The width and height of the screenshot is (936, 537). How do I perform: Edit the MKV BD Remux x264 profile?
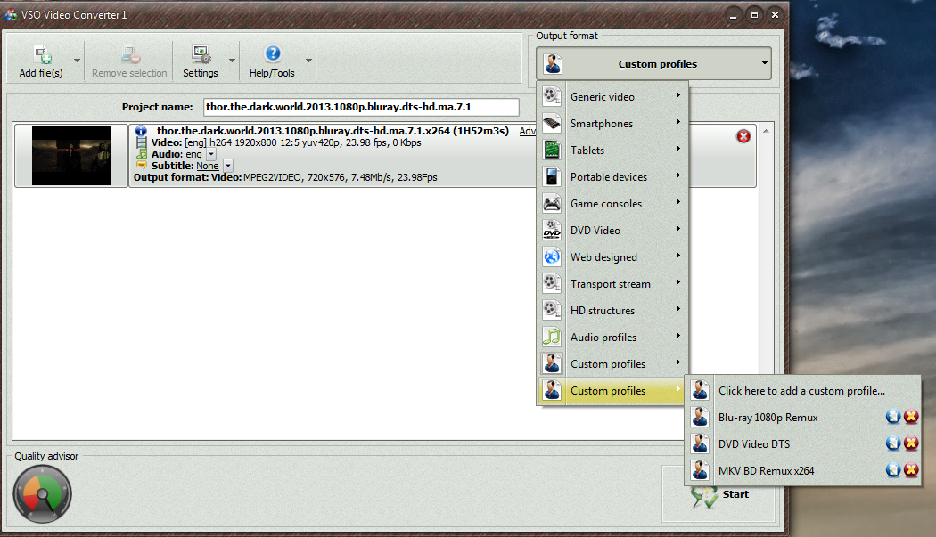click(893, 470)
